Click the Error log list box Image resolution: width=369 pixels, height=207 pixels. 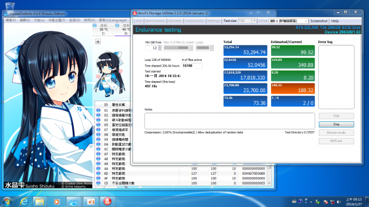click(x=336, y=77)
